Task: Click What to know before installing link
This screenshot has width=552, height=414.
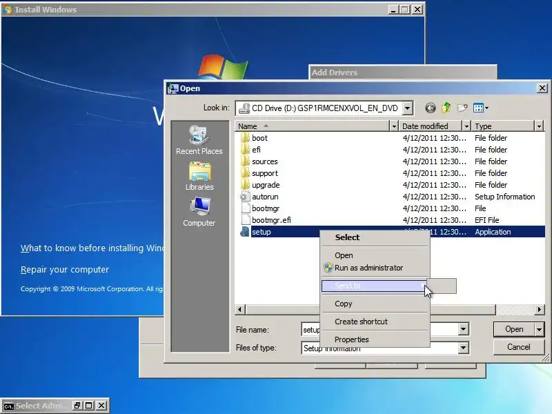Action: [x=92, y=248]
